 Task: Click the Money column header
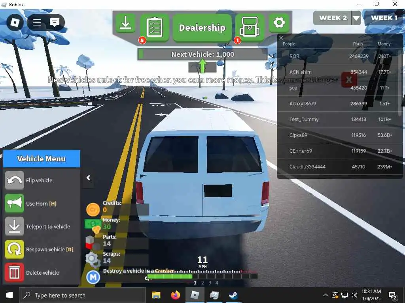coord(384,44)
